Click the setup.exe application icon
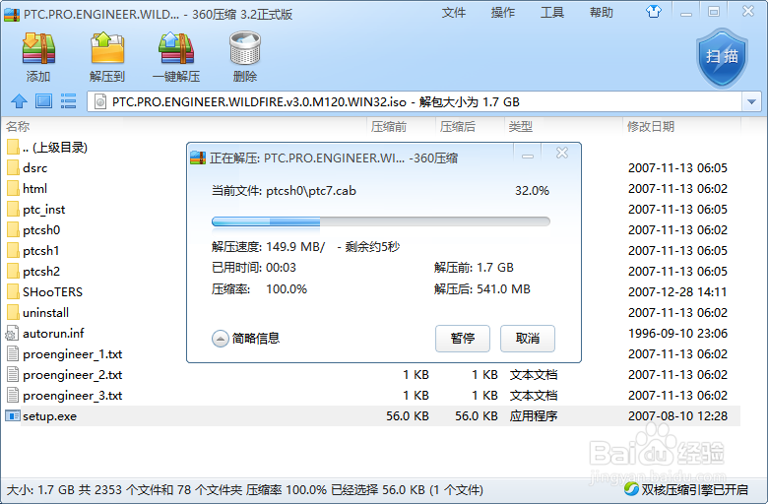Viewport: 768px width, 504px height. (x=12, y=415)
